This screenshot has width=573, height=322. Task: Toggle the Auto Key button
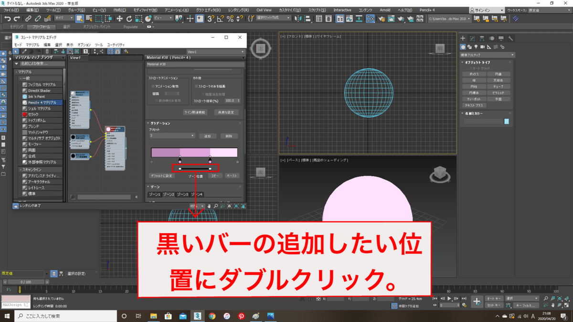[x=494, y=298]
